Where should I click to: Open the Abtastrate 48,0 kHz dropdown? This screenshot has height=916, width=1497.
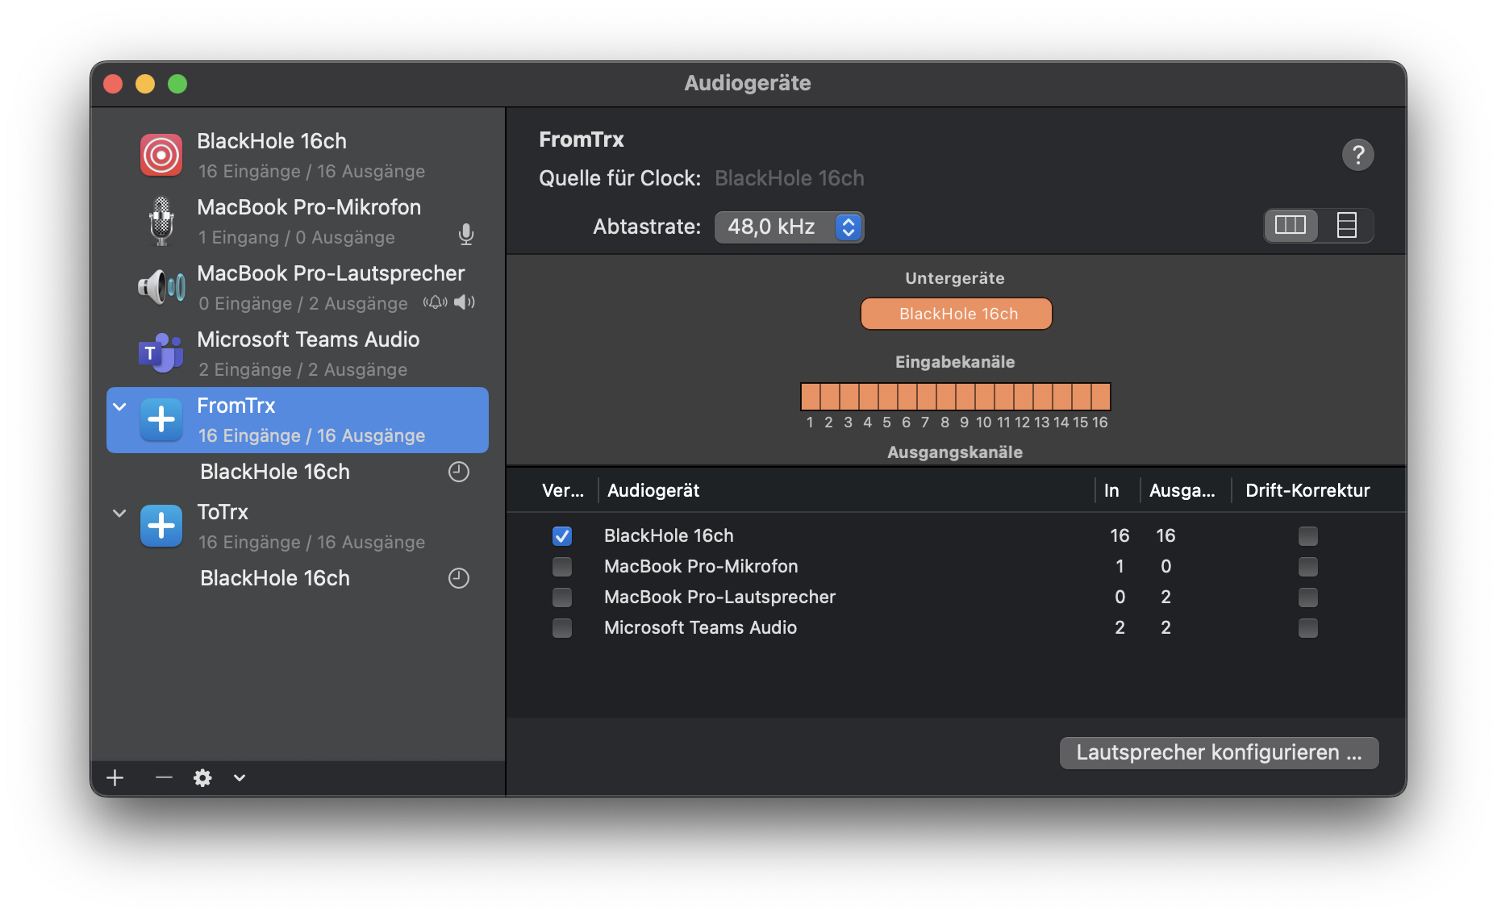(x=789, y=227)
